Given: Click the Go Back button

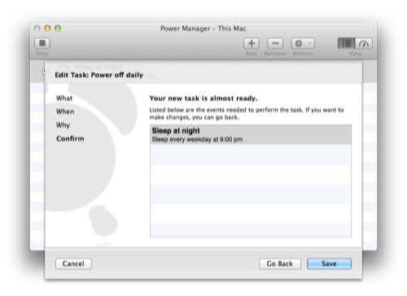Looking at the screenshot, I should (x=280, y=263).
